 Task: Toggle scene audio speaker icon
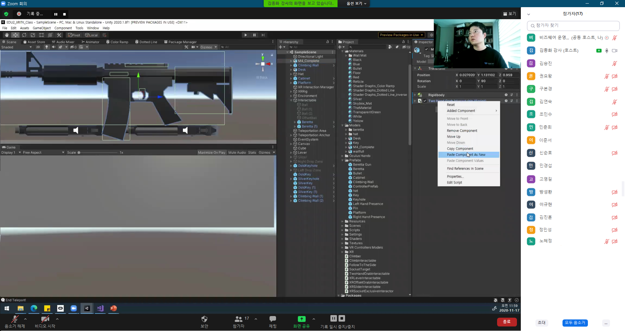point(53,47)
